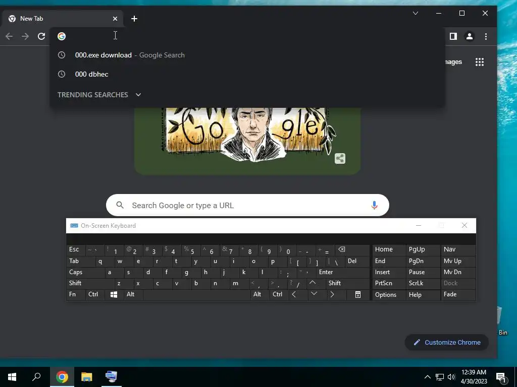Open the notification center icon
The width and height of the screenshot is (517, 387).
pos(501,377)
